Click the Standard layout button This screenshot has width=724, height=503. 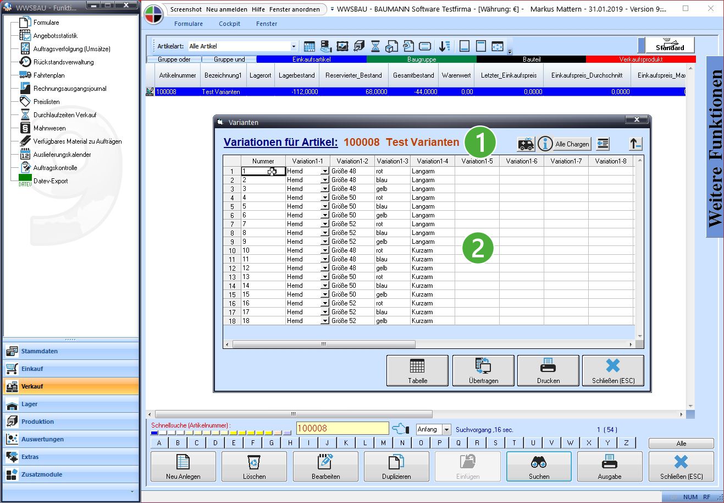pos(670,46)
